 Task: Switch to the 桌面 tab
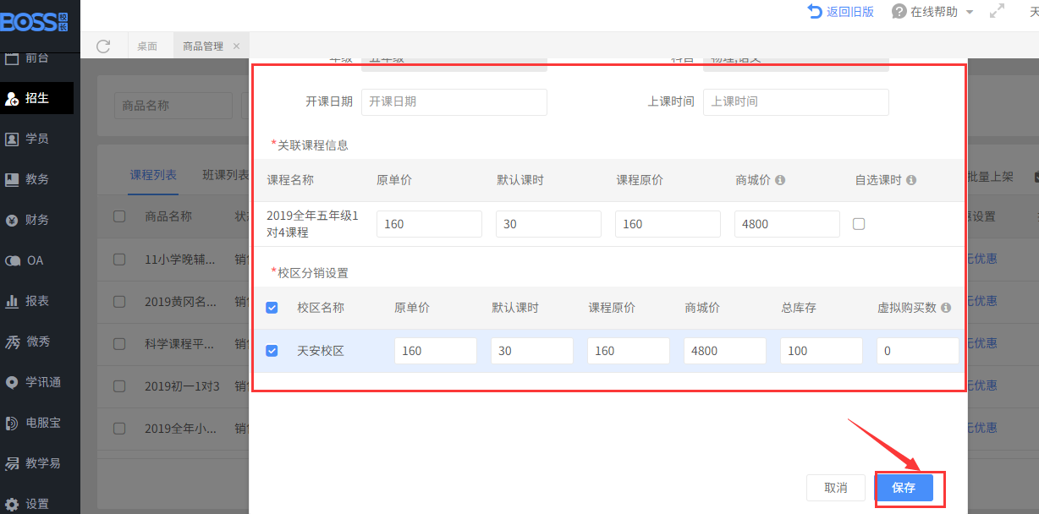147,46
